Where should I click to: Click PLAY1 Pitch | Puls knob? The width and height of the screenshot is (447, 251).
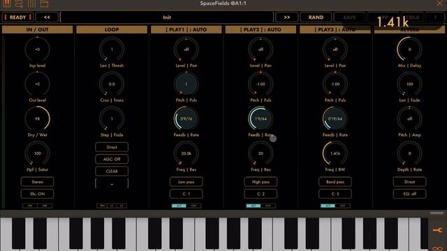point(186,84)
